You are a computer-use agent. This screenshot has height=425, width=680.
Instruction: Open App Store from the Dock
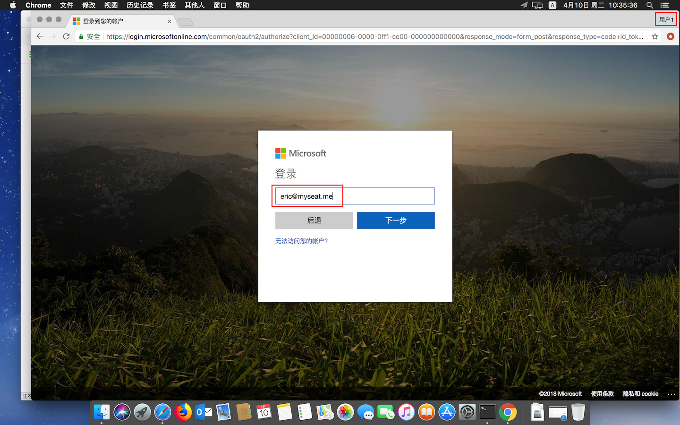[447, 412]
